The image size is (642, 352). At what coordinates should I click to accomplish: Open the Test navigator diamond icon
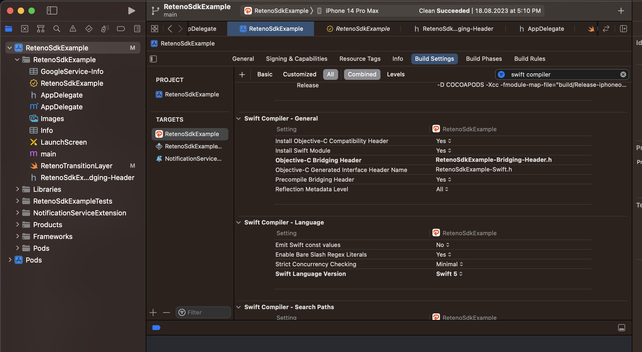[89, 29]
